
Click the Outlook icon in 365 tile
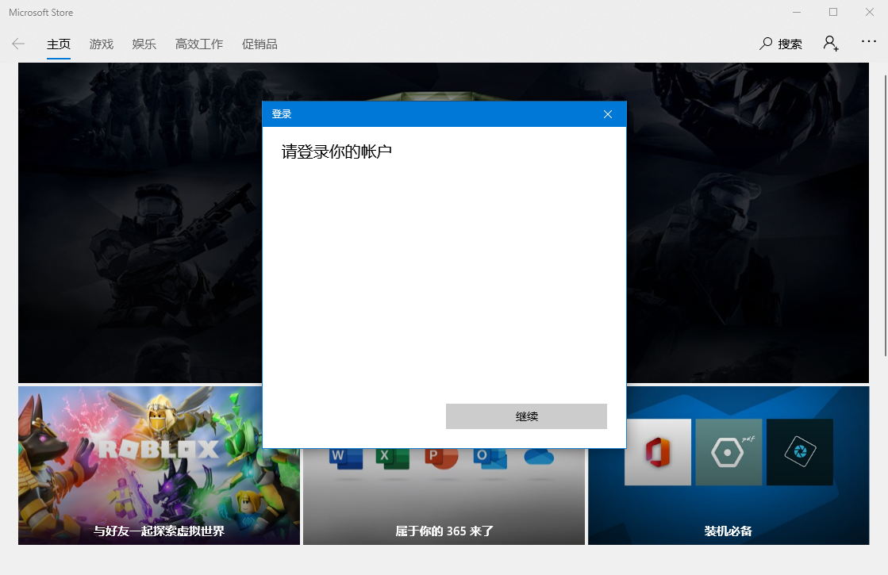tap(490, 458)
